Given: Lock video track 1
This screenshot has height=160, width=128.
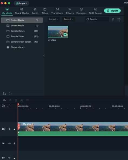Looking at the screenshot, I should click(x=14, y=144).
